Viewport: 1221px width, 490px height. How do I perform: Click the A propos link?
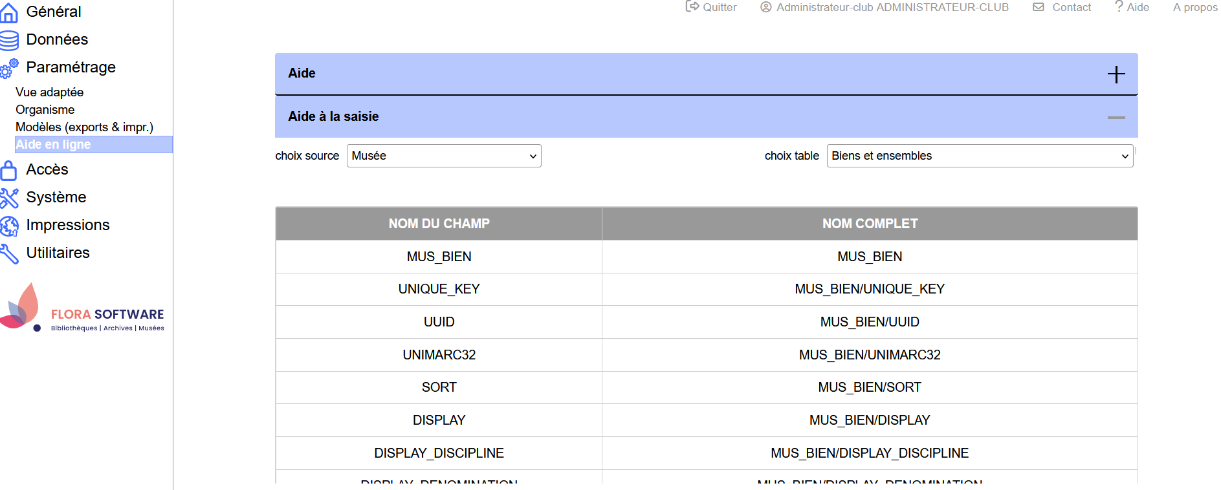coord(1195,7)
